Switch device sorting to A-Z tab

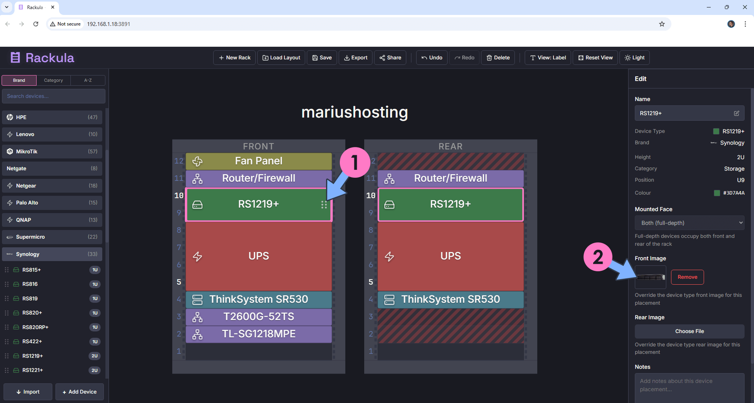tap(88, 80)
